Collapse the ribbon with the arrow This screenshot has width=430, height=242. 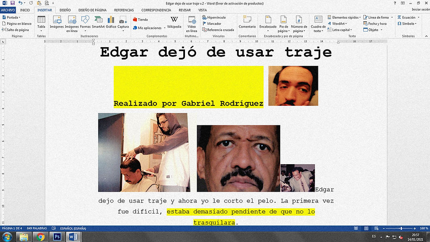coord(426,36)
